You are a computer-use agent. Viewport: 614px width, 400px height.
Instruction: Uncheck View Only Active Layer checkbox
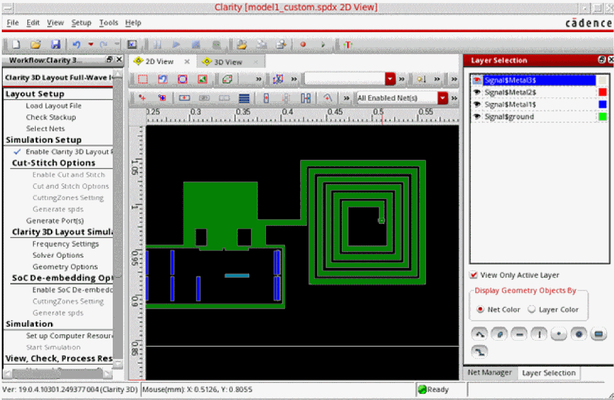click(x=473, y=275)
